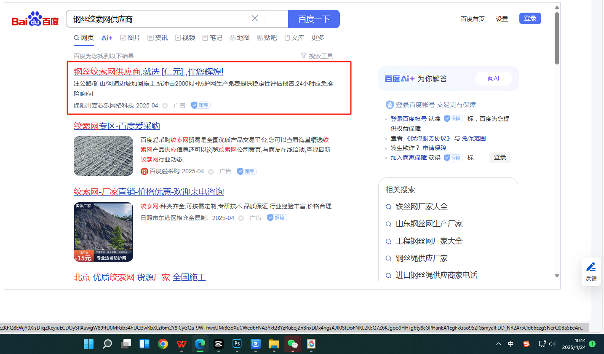The width and height of the screenshot is (604, 354).
Task: Toggle the 中 Chinese input mode indicator
Action: 511,344
